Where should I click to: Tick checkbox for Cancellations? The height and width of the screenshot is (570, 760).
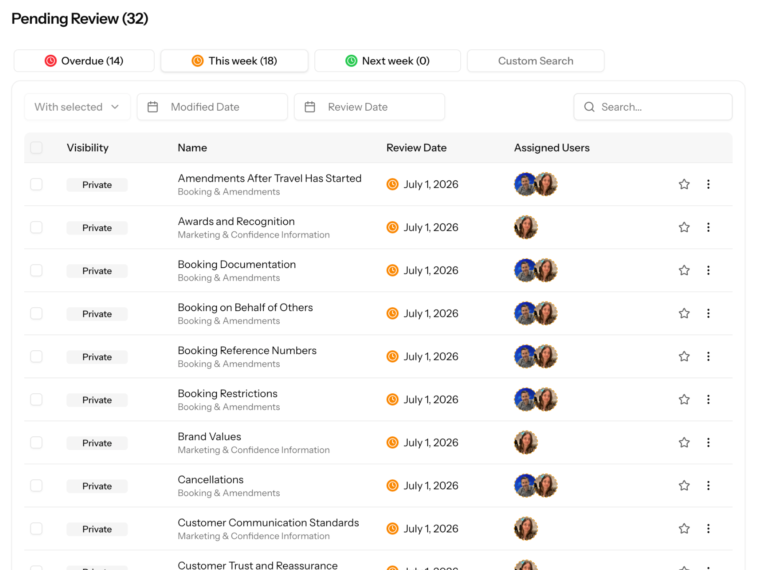(36, 486)
